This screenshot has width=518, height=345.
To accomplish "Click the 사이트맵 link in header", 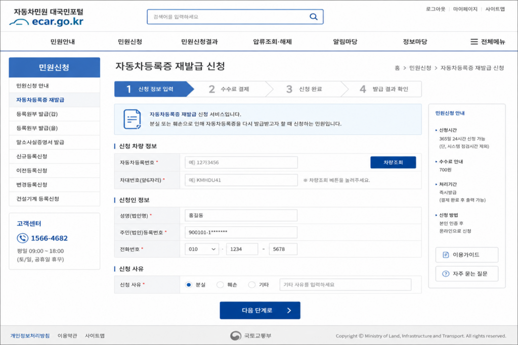I will [495, 9].
